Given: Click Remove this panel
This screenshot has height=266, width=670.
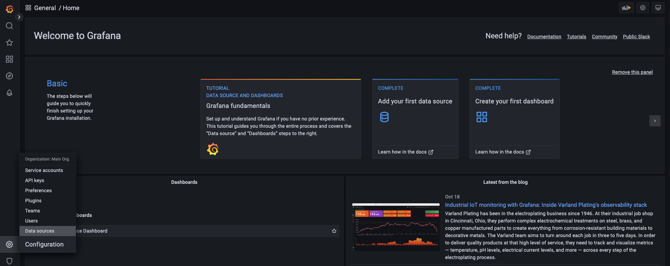Looking at the screenshot, I should point(632,72).
